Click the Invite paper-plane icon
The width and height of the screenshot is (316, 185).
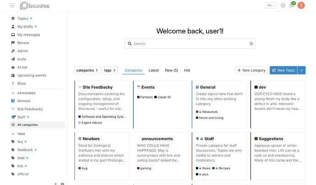pos(13,59)
